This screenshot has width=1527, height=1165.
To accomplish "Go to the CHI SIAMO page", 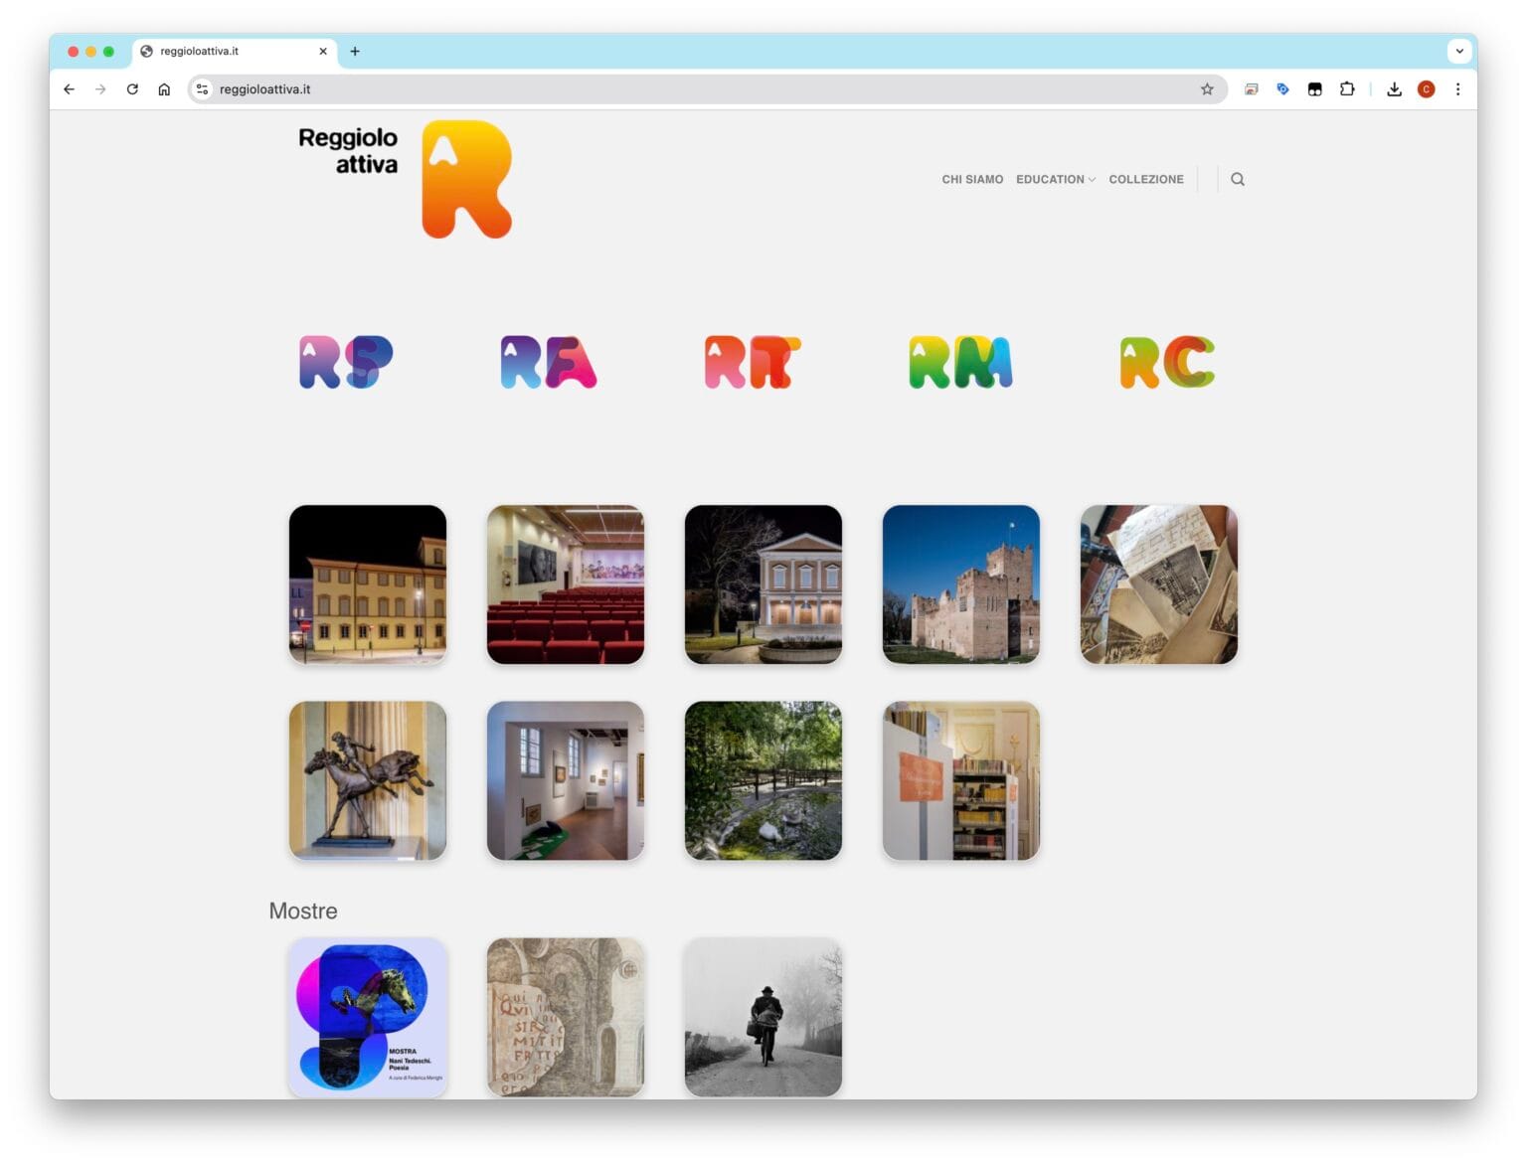I will (x=972, y=179).
